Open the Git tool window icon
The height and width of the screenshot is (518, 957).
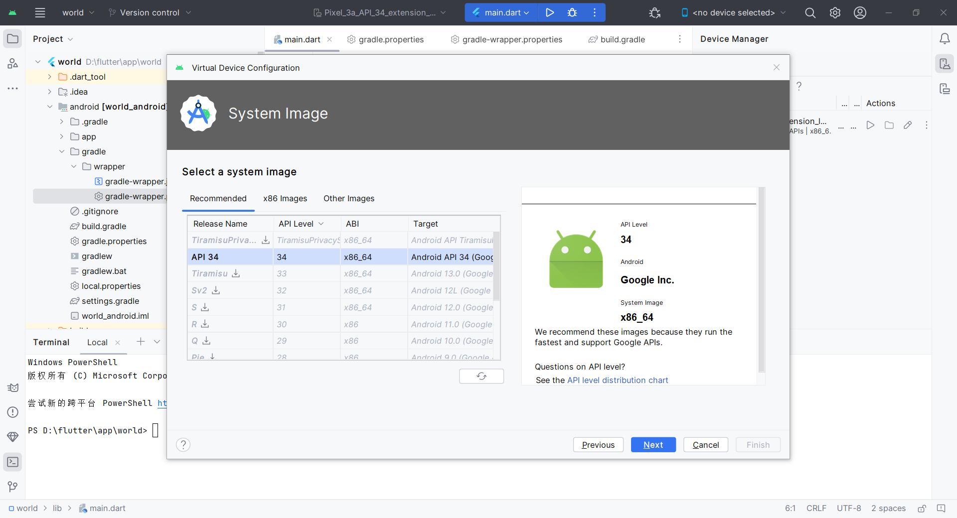[x=13, y=487]
